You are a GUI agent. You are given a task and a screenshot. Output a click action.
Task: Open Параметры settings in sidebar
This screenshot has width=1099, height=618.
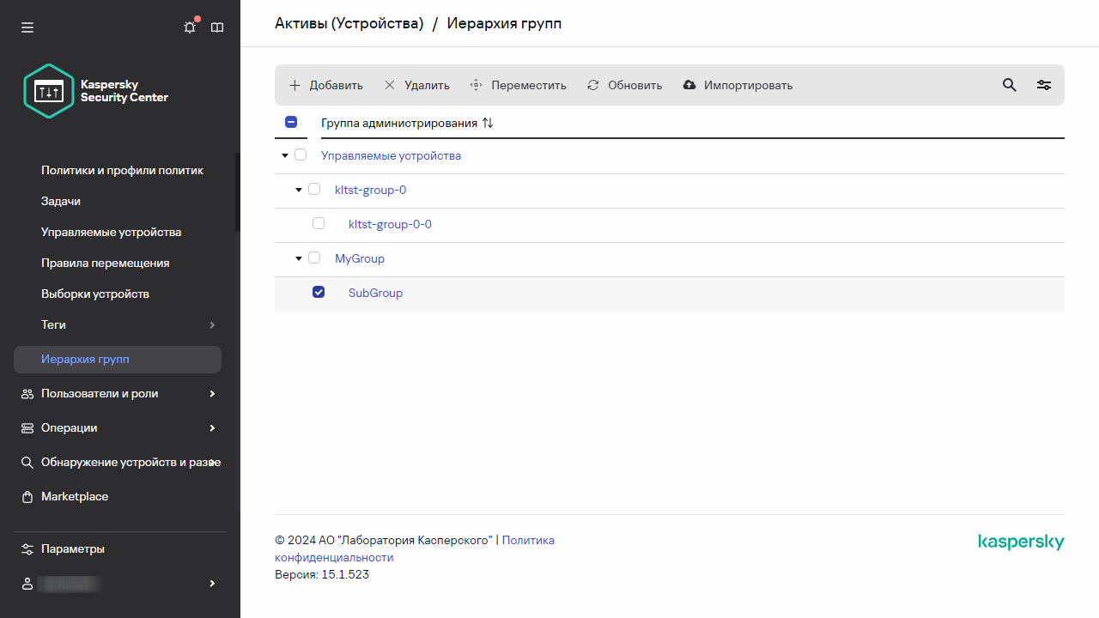(x=73, y=548)
